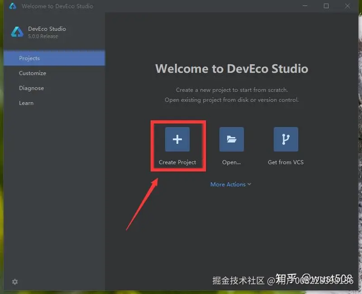Click the 'DevEco Studio' name in sidebar

47,29
